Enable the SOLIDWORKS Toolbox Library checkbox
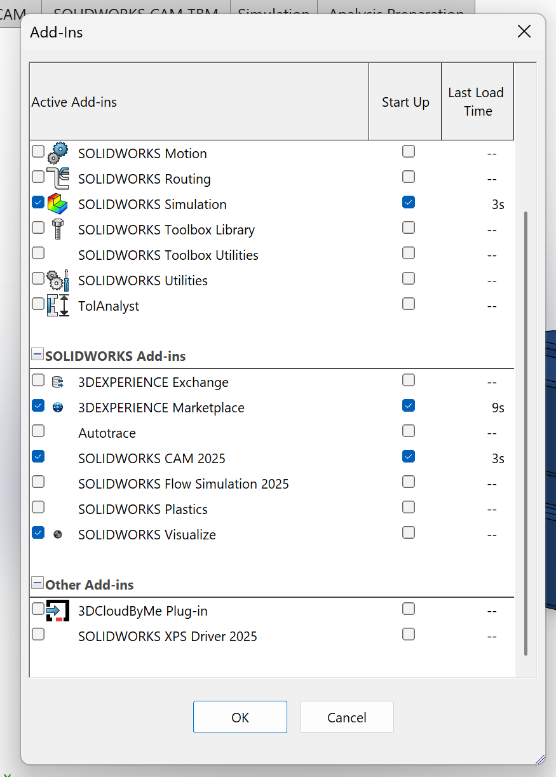This screenshot has height=777, width=556. tap(38, 227)
